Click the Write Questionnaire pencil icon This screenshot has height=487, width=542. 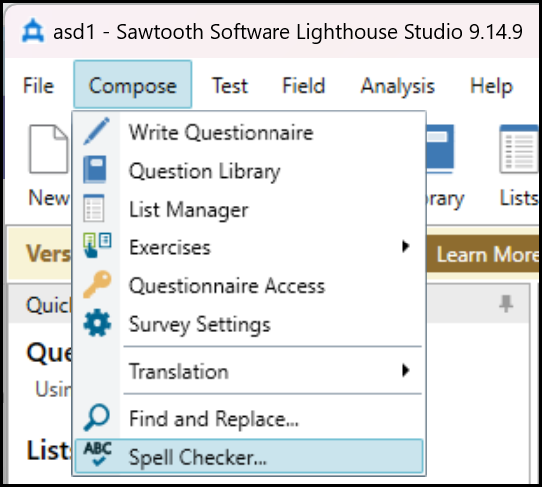click(97, 131)
